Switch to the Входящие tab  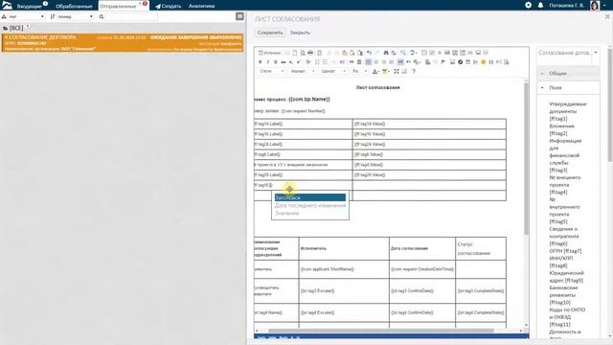point(29,6)
